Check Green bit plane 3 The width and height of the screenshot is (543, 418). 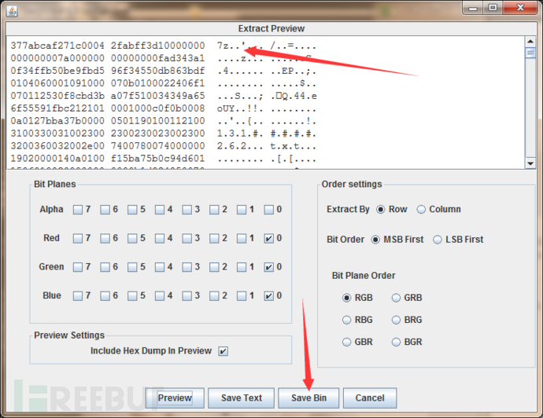point(187,267)
